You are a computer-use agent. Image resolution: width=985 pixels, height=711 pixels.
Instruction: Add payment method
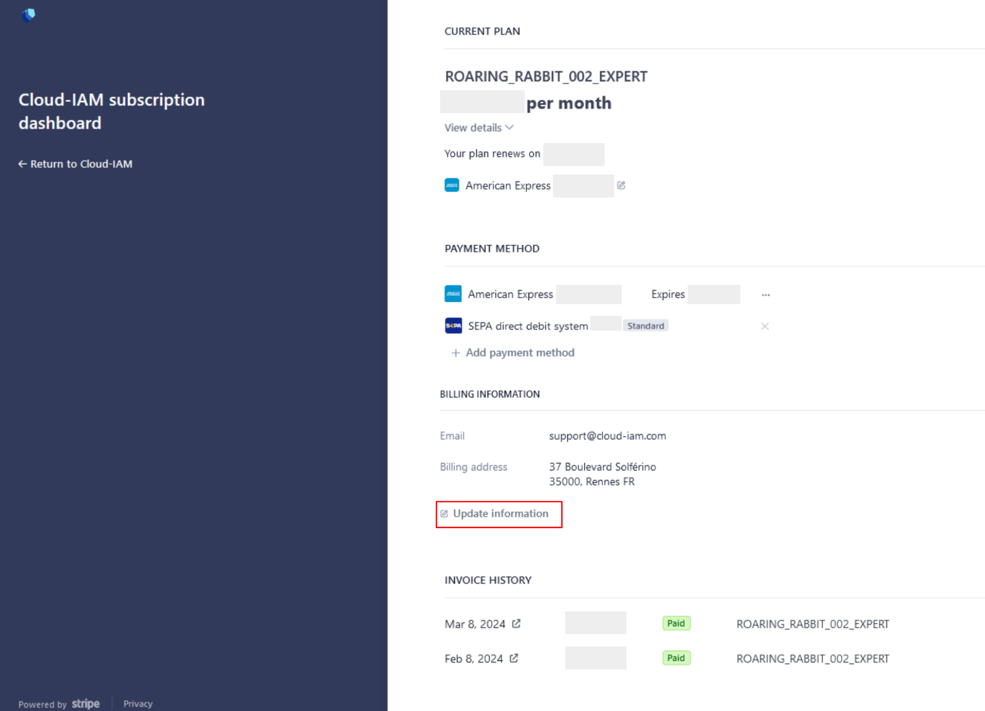(x=512, y=353)
